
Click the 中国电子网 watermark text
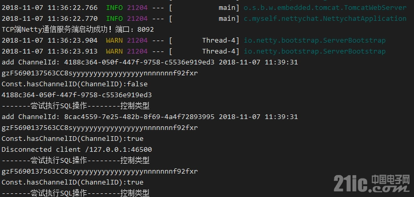[x=391, y=179]
